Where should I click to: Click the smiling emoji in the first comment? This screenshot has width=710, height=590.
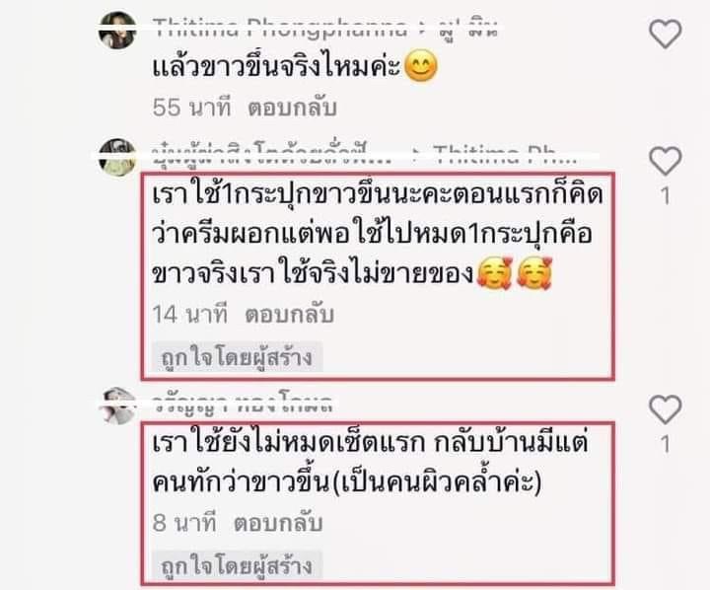(421, 67)
